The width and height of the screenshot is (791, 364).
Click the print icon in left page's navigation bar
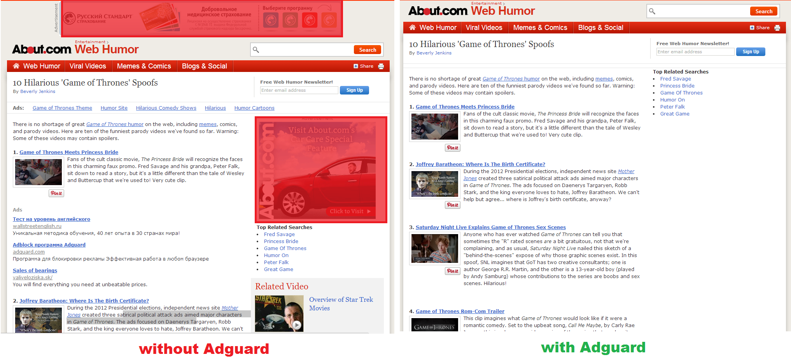click(381, 66)
